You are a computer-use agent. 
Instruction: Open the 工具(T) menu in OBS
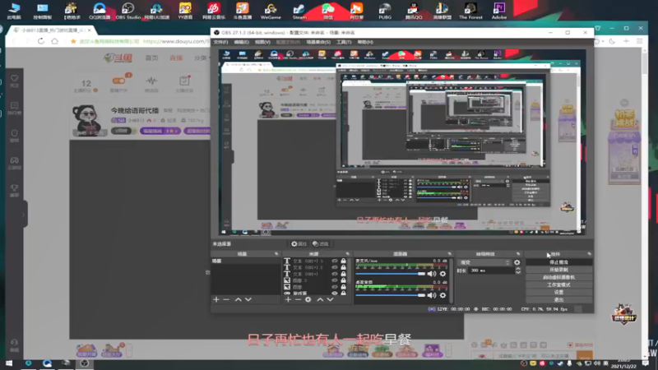point(344,42)
